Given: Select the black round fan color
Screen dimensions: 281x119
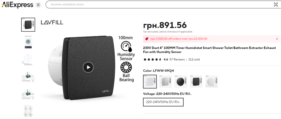Looking at the screenshot, I should pos(181,82).
